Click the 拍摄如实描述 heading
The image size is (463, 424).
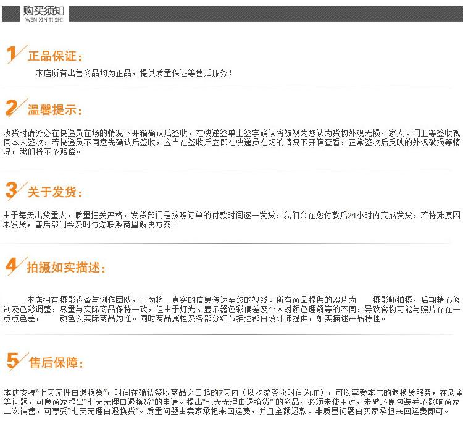pos(66,268)
